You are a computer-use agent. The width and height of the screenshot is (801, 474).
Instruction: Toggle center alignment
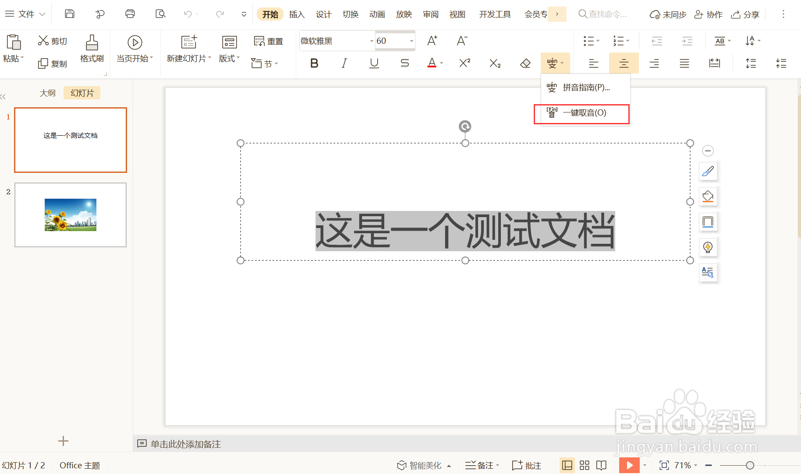624,63
